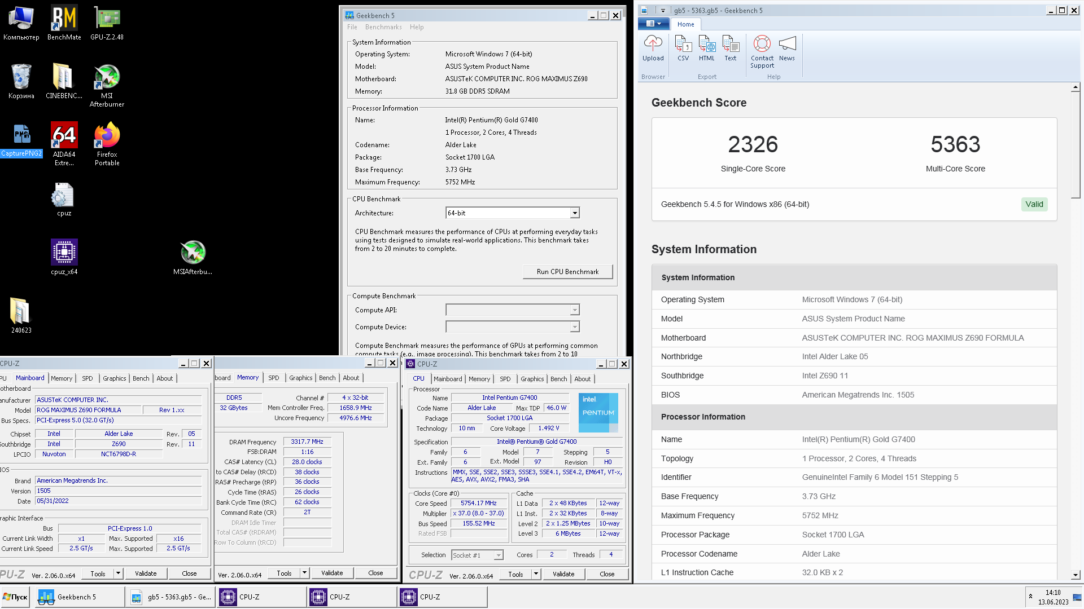
Task: Export results using the Text icon
Action: tap(731, 48)
